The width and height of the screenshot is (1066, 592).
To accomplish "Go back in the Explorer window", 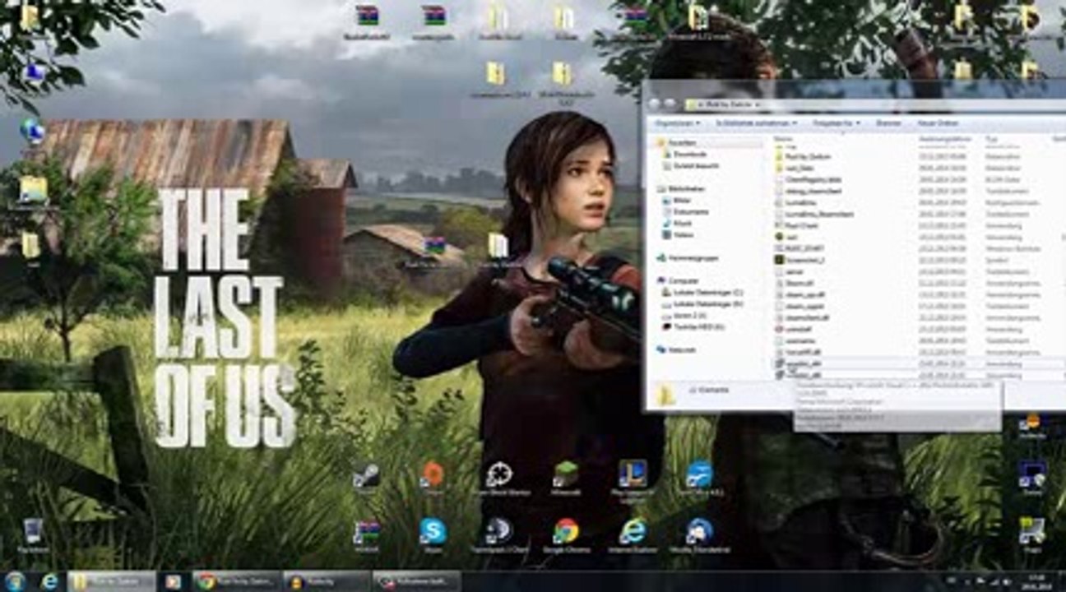I will click(x=655, y=104).
